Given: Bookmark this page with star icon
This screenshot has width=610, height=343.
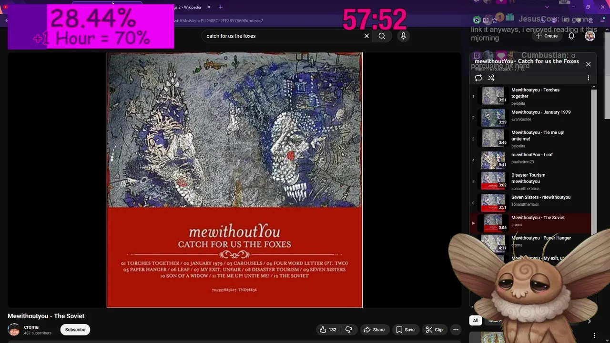Looking at the screenshot, I should 494,20.
